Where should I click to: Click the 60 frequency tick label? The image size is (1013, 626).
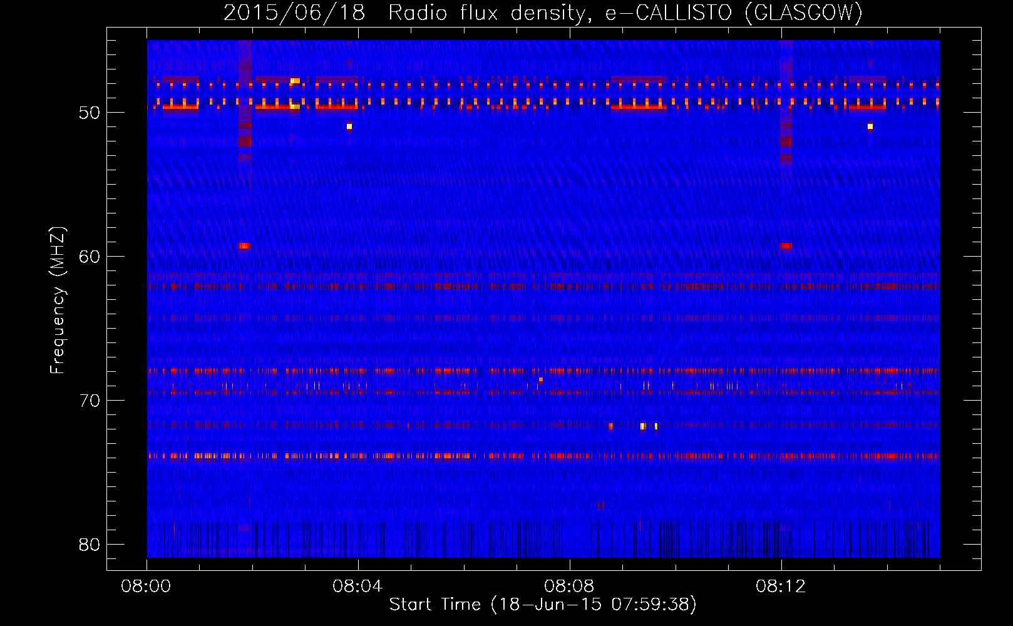coord(90,257)
